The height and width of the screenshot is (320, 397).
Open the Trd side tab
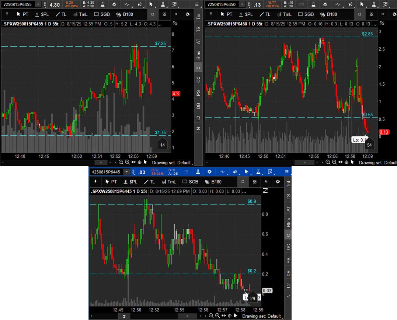199,17
